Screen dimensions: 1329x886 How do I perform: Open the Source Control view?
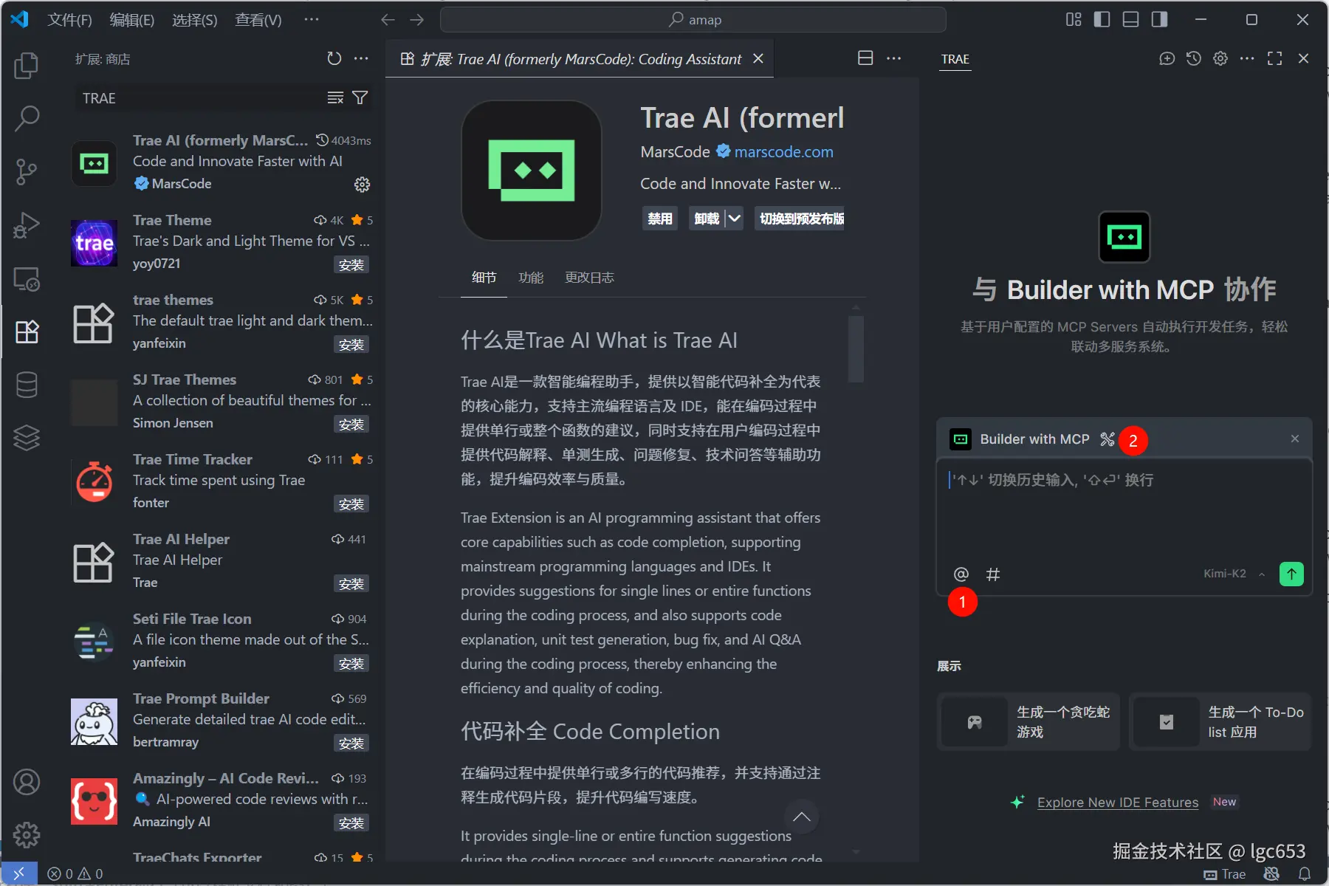(x=27, y=171)
